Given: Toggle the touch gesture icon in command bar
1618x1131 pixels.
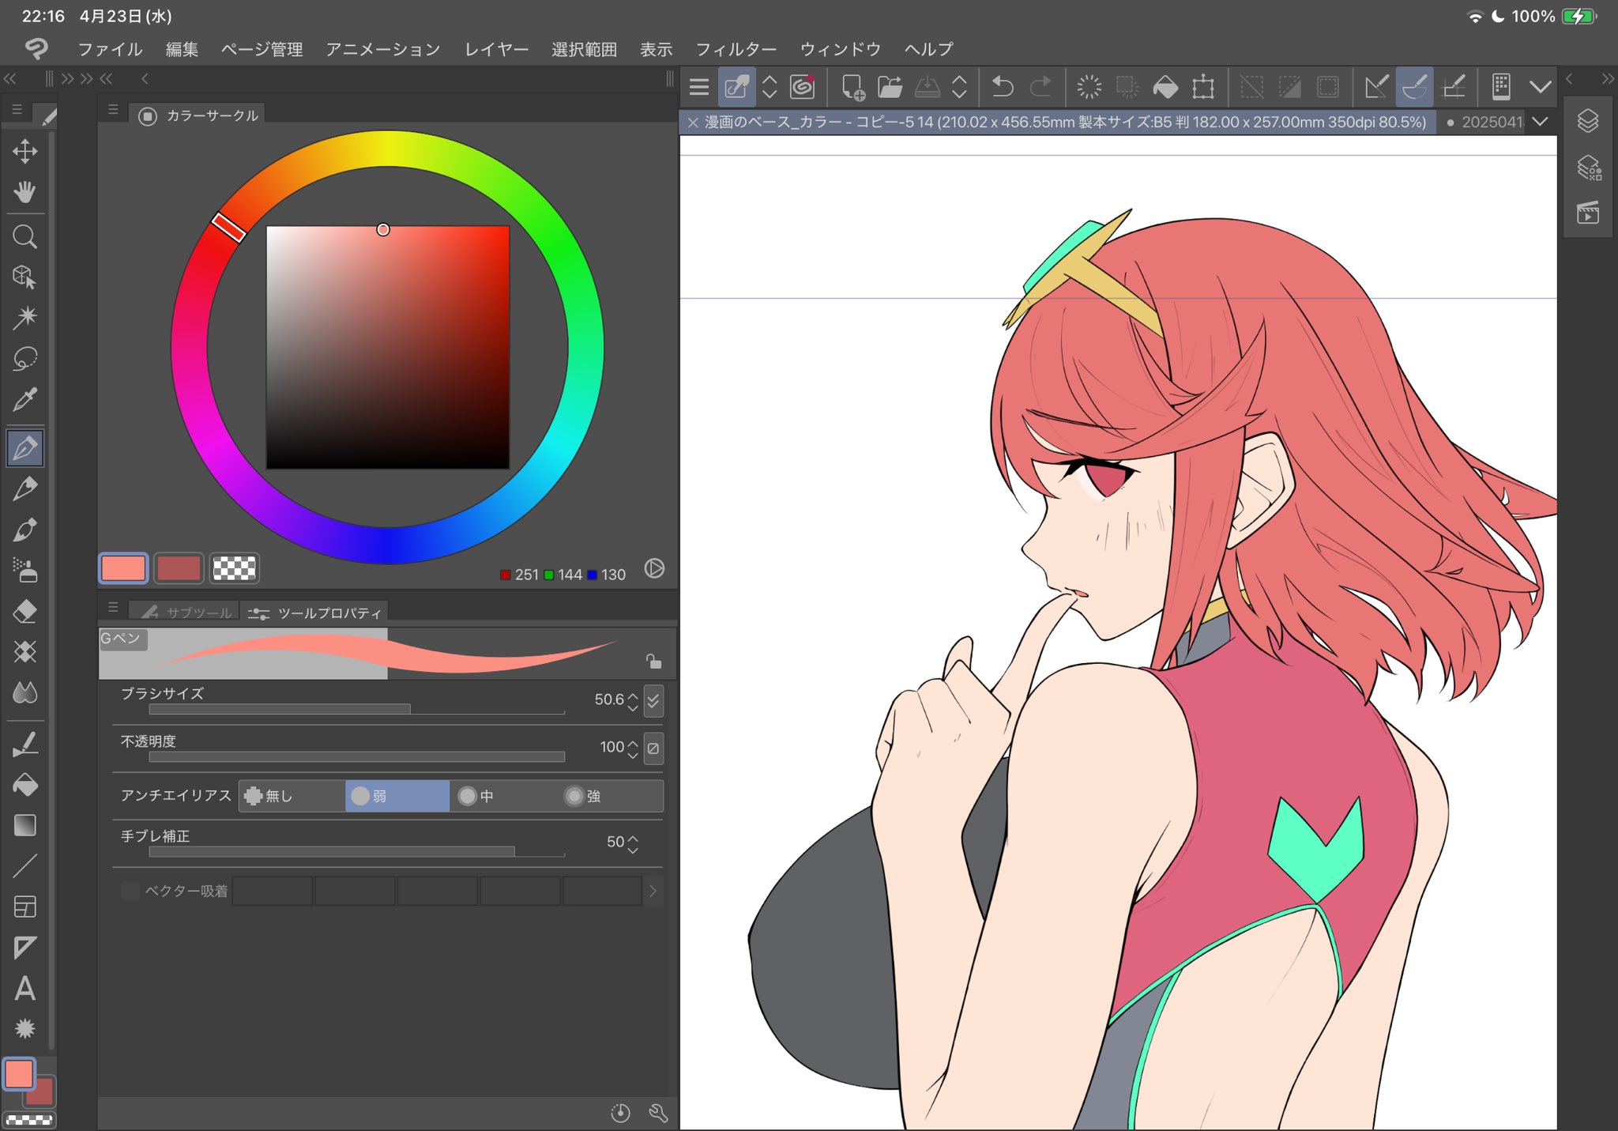Looking at the screenshot, I should [736, 86].
